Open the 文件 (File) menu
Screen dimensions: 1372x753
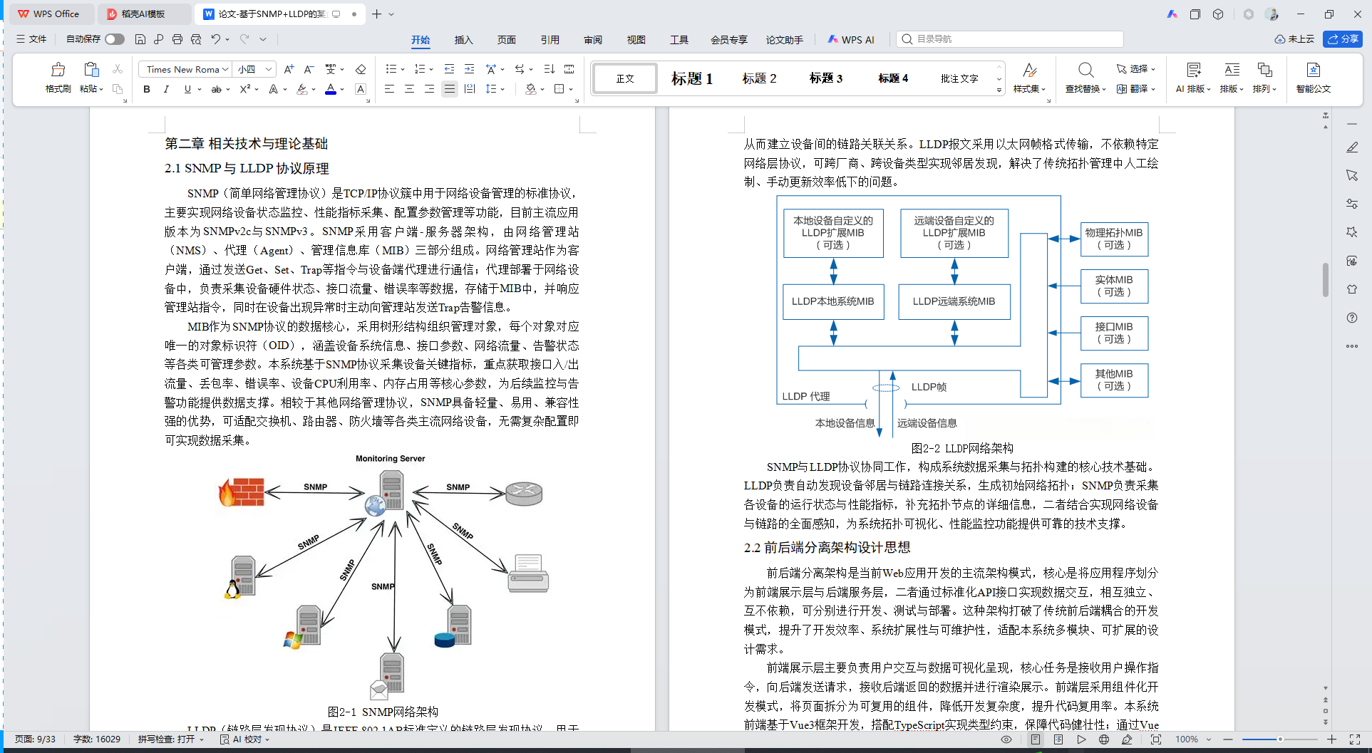coord(31,39)
